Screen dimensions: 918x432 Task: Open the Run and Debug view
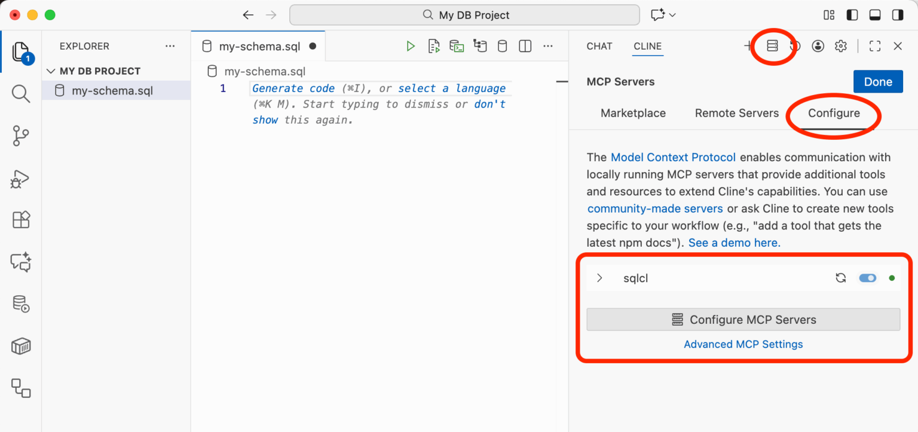tap(20, 178)
